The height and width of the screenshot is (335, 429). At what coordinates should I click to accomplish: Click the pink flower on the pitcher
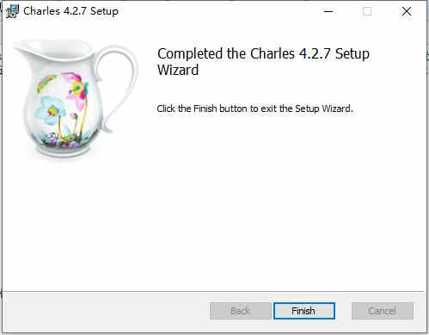(76, 88)
